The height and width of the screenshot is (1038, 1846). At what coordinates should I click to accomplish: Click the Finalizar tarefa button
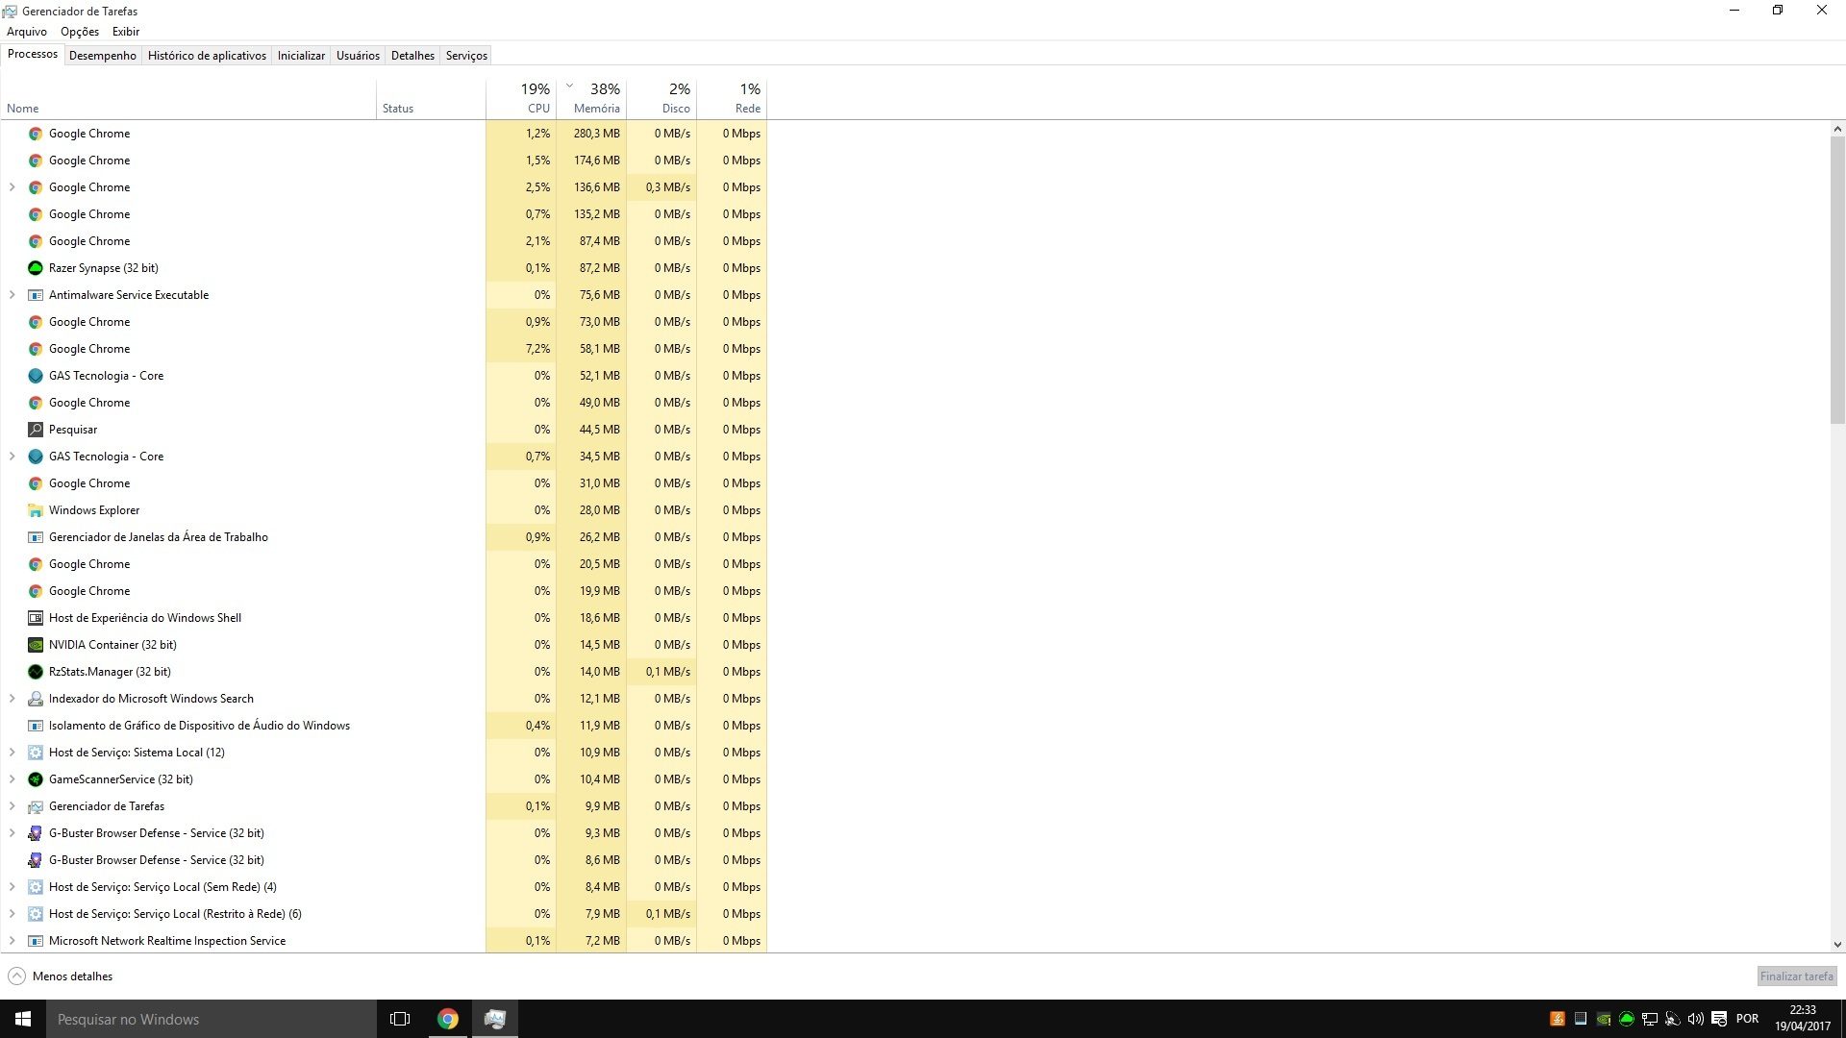click(1796, 976)
